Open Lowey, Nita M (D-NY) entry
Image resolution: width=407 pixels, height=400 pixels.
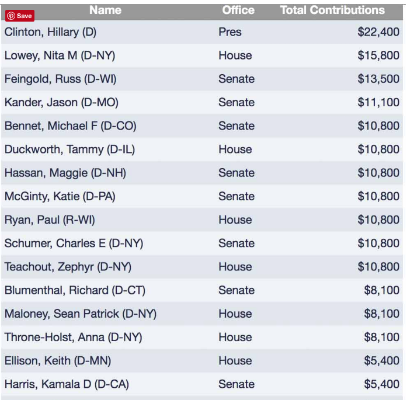coord(60,55)
